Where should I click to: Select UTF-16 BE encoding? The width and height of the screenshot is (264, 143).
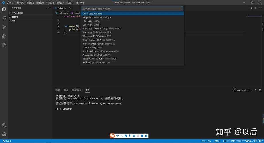[132, 25]
